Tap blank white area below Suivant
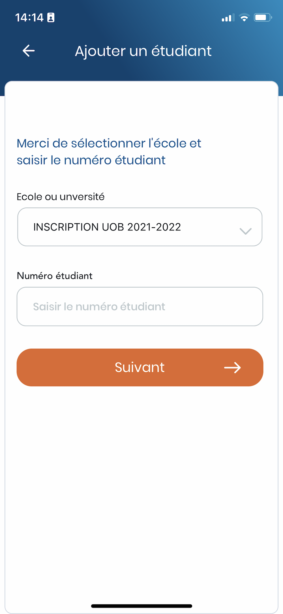This screenshot has height=614, width=283. click(141, 481)
